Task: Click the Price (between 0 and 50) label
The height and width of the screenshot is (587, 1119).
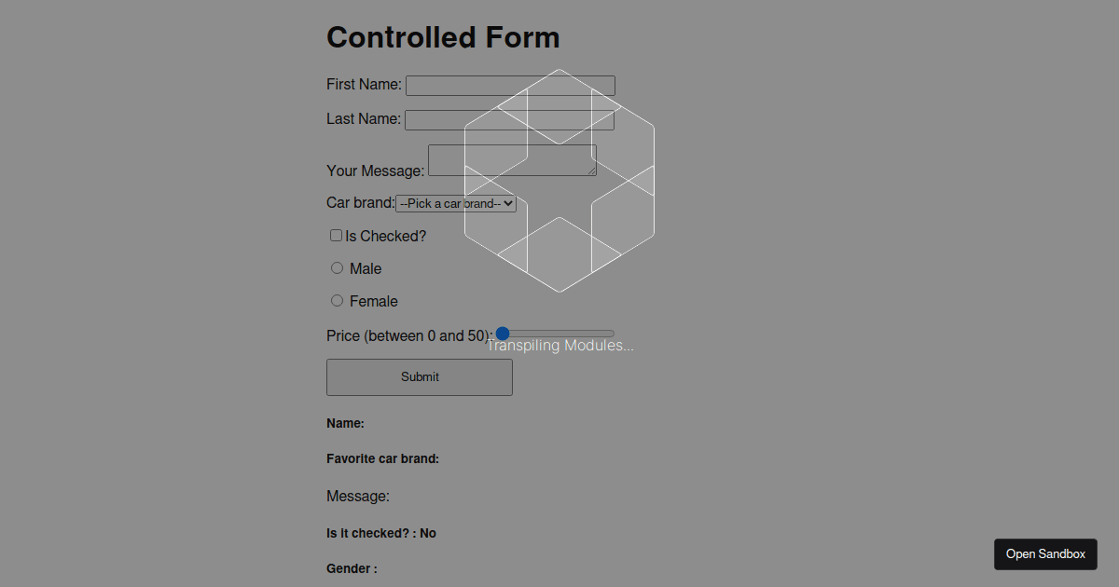Action: coord(407,335)
